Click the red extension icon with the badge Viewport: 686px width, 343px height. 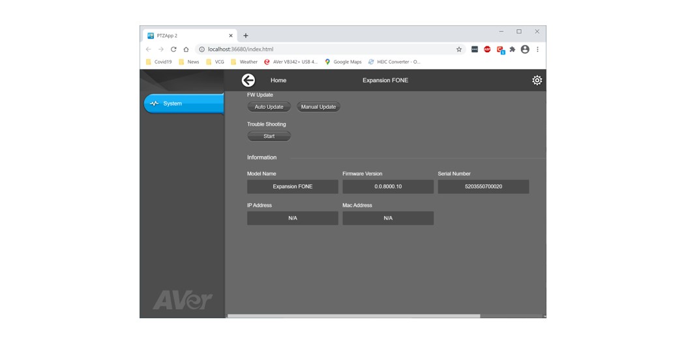[x=501, y=50]
